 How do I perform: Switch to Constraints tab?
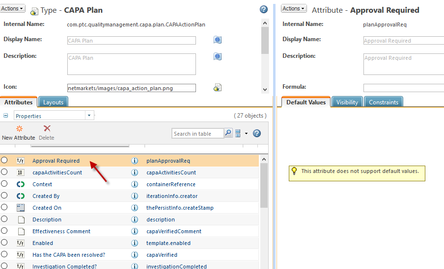(384, 102)
